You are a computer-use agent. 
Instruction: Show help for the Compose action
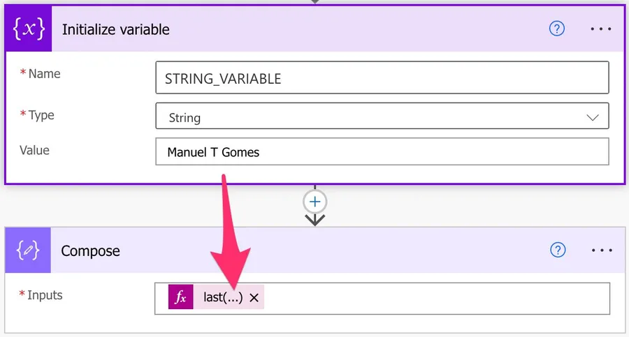(557, 250)
